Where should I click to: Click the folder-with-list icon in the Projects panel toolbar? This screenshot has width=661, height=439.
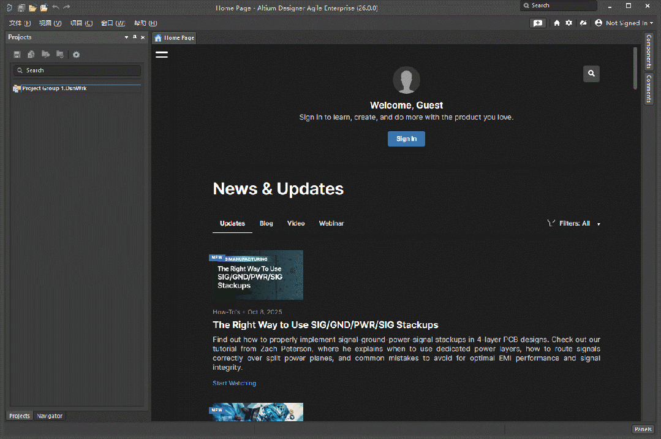(60, 54)
